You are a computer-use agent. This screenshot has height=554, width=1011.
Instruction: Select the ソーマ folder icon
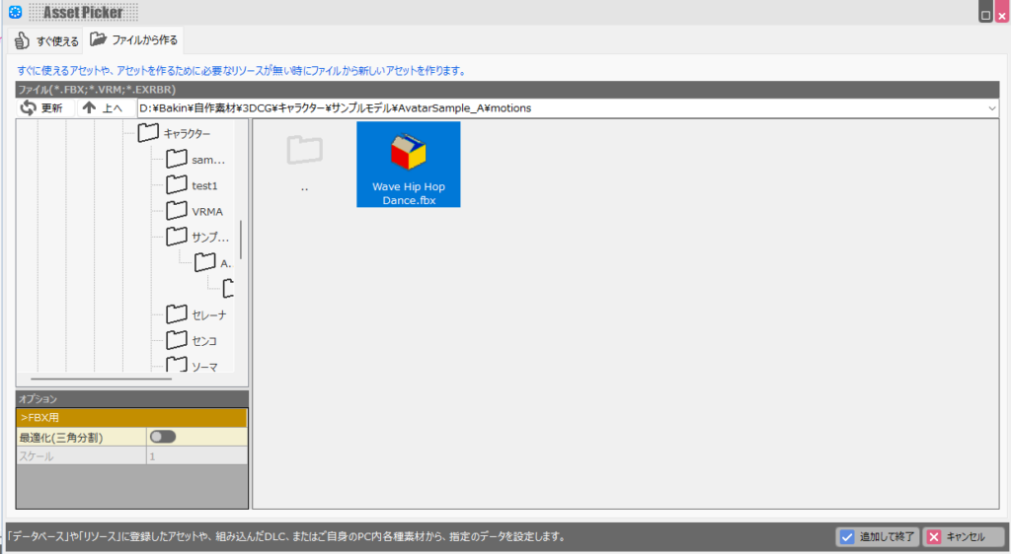pos(177,366)
